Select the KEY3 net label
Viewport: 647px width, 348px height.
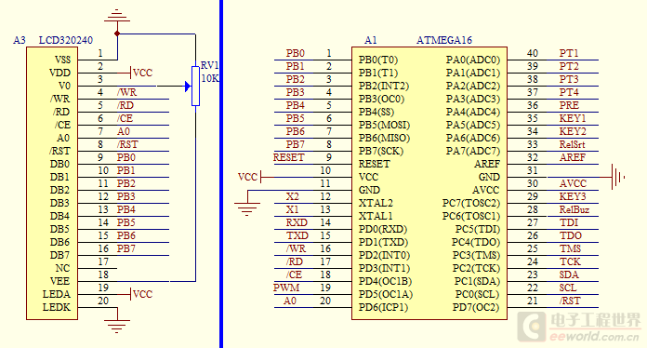tap(573, 196)
